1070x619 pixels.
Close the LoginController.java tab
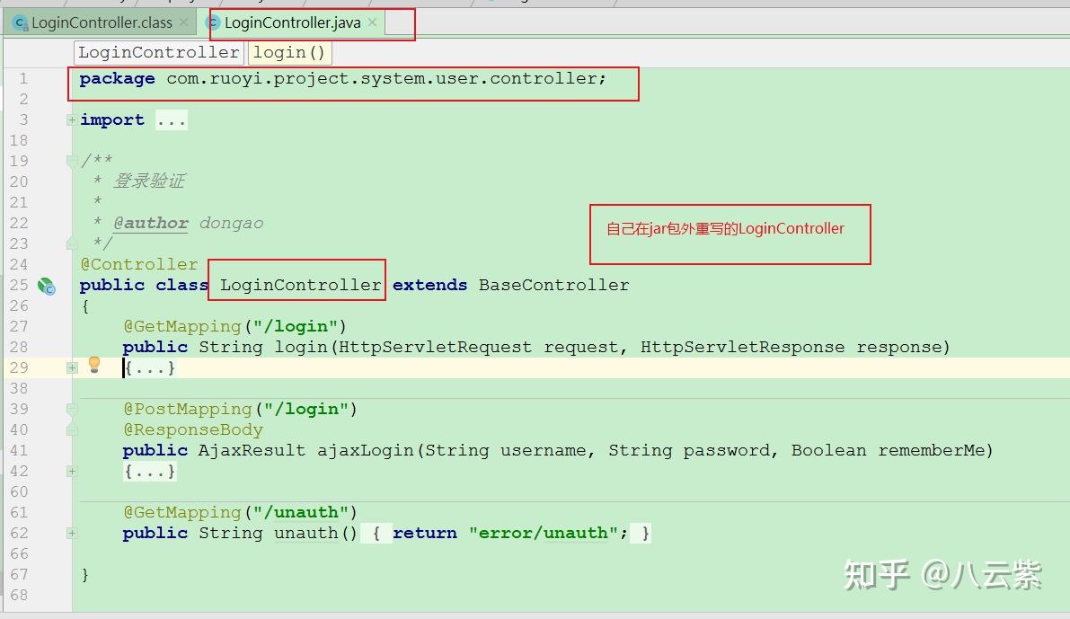pyautogui.click(x=372, y=22)
